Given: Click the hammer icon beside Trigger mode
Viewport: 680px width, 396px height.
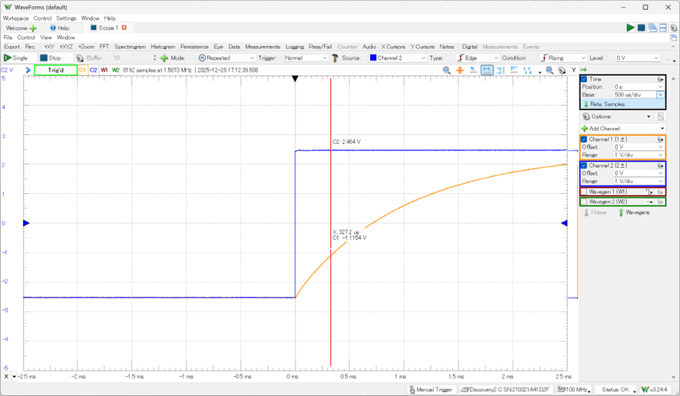Looking at the screenshot, I should pyautogui.click(x=335, y=57).
